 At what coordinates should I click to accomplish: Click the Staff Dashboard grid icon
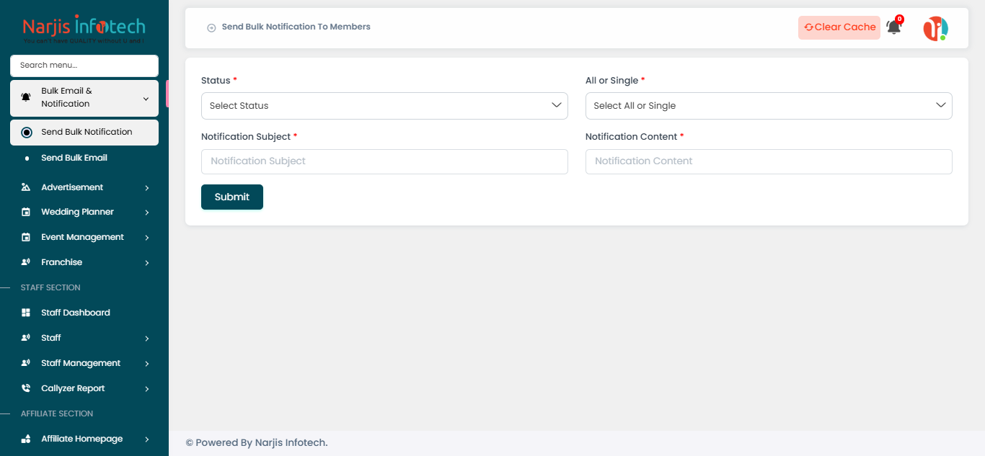coord(26,313)
